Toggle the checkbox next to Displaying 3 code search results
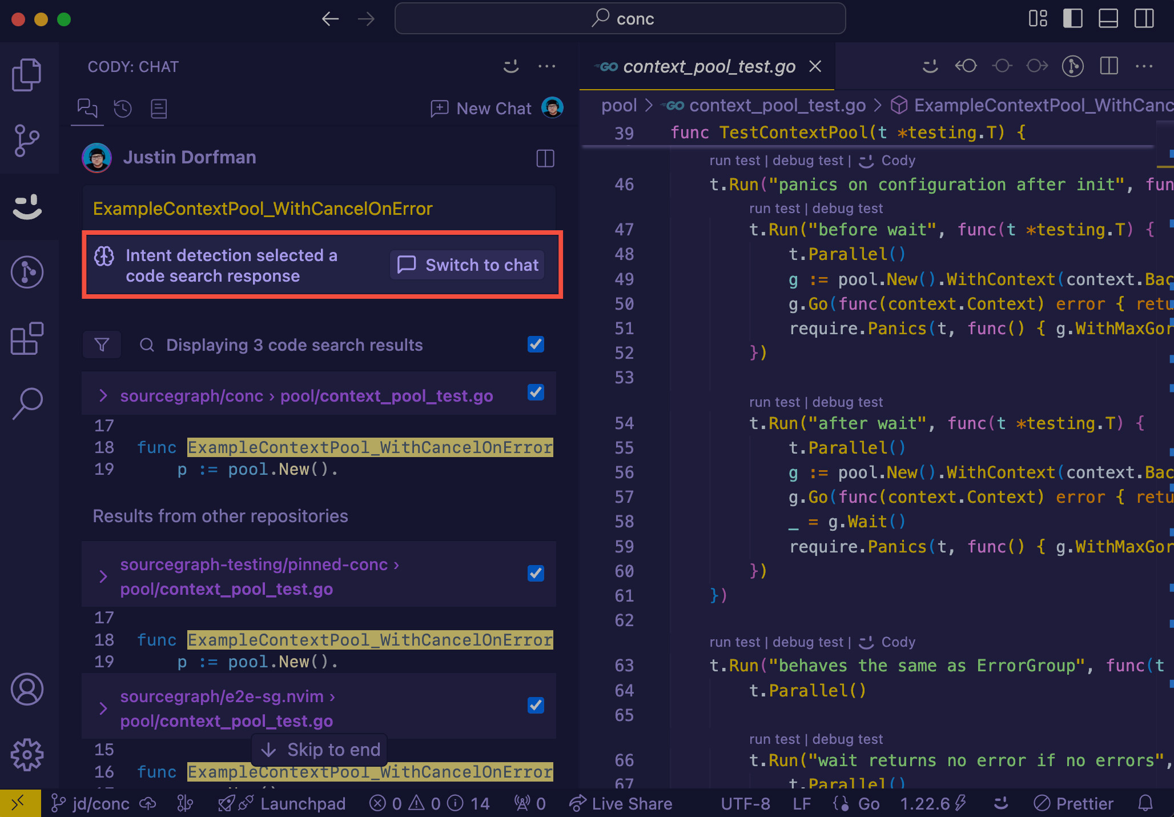The width and height of the screenshot is (1174, 817). pos(535,345)
